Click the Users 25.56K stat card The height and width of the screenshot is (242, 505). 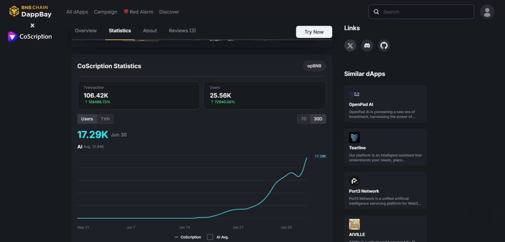(x=265, y=96)
